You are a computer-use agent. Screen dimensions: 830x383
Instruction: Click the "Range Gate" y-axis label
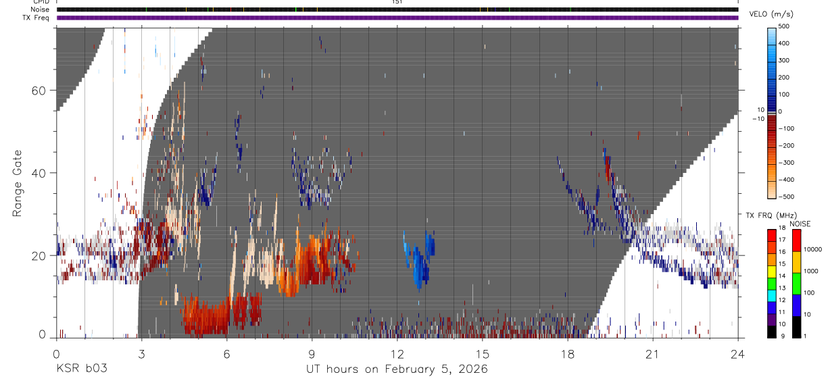[x=18, y=184]
